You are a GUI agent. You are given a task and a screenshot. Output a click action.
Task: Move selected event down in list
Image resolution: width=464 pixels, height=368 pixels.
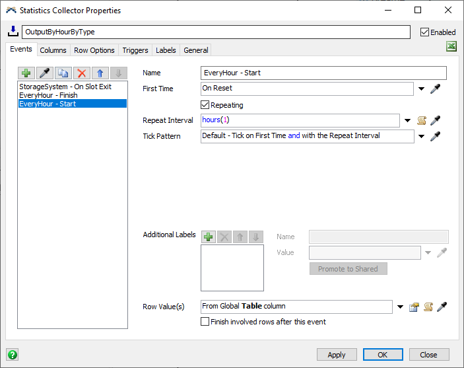pyautogui.click(x=119, y=73)
